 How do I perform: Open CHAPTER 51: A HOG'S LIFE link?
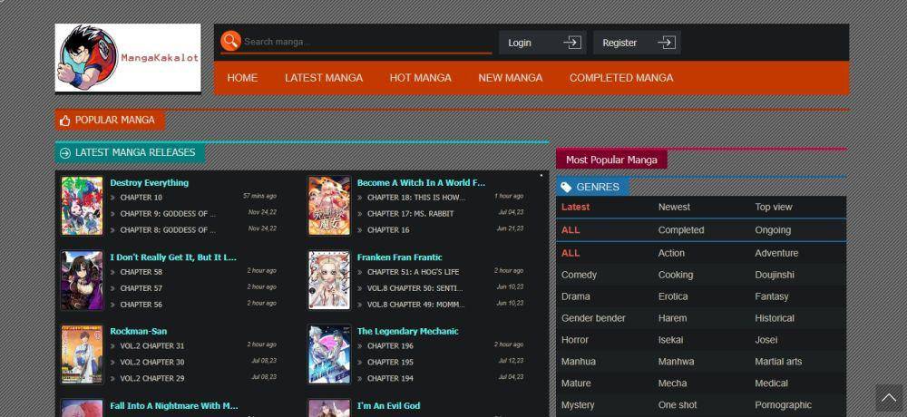413,272
